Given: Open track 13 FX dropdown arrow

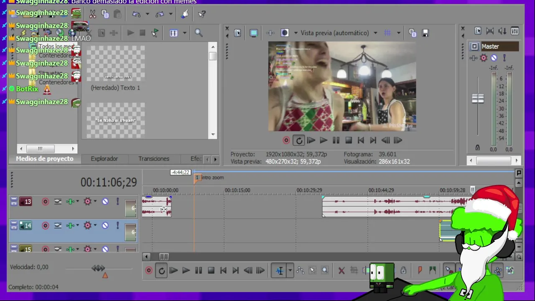Looking at the screenshot, I should click(x=78, y=202).
